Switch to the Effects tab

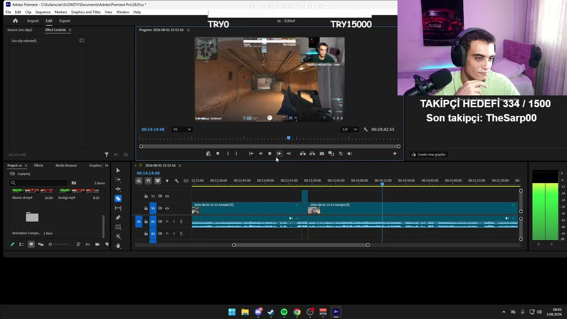[x=39, y=166]
